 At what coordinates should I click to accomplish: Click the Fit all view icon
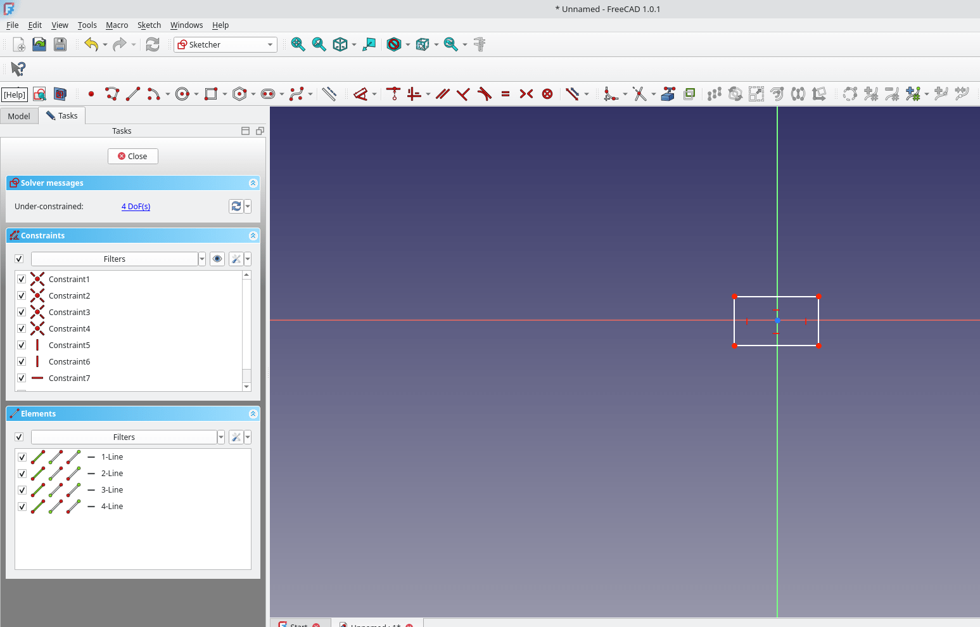tap(298, 44)
